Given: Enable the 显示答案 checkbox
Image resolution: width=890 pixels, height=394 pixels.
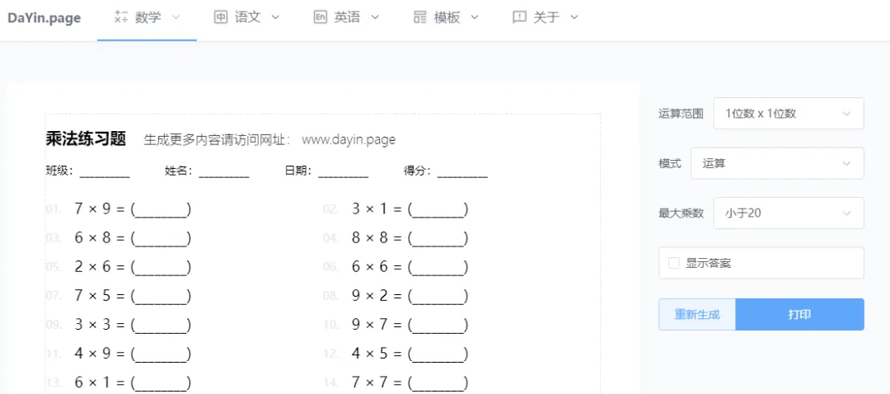Looking at the screenshot, I should point(674,263).
